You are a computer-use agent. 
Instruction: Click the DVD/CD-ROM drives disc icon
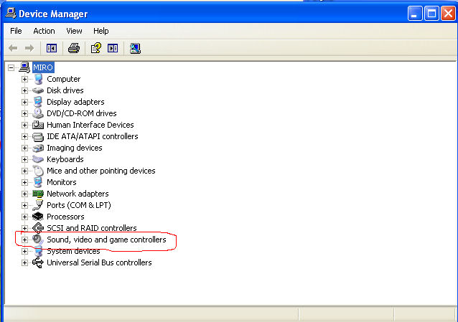coord(38,113)
